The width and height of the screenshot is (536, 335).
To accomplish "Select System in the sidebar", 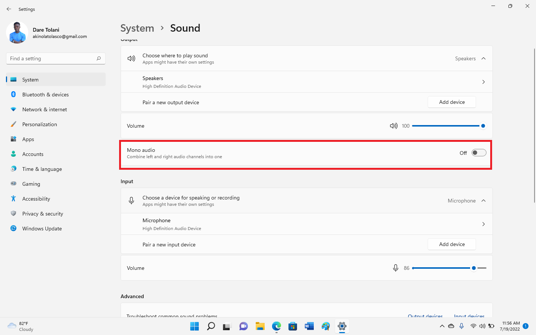I will click(x=56, y=80).
